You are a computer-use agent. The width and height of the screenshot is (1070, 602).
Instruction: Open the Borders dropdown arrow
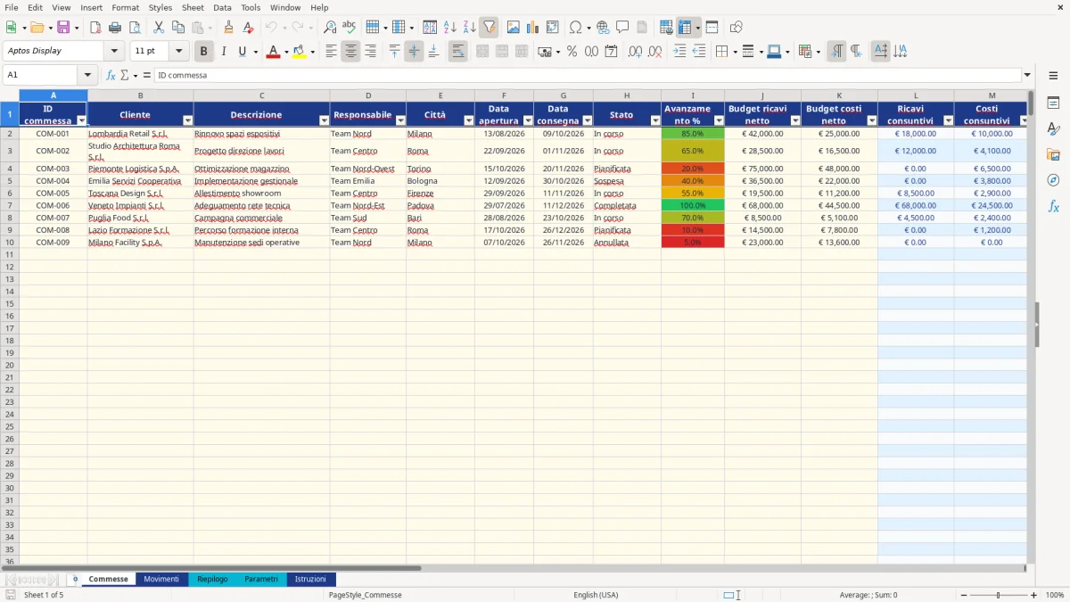coord(737,52)
